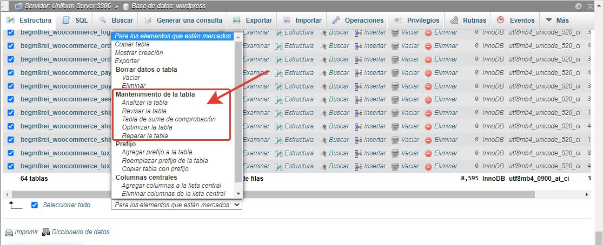Choose Copiar tabla from the dropdown list
The image size is (603, 245).
pos(132,44)
